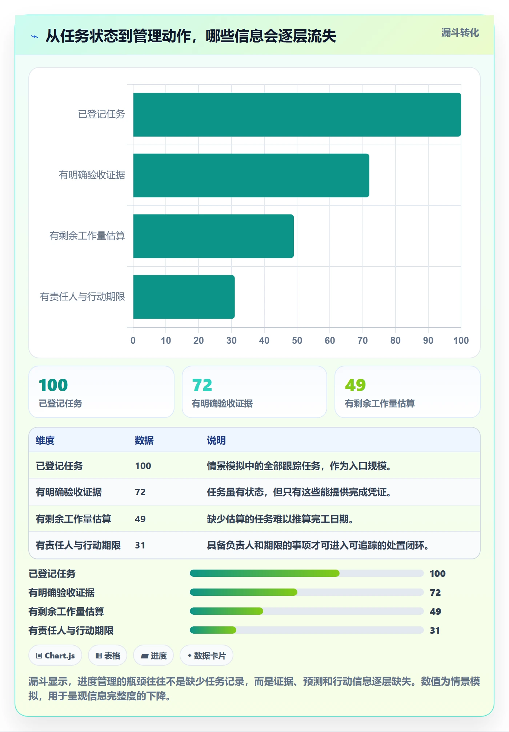
Task: Click table cell 有责任人与行动期限
Action: coord(78,545)
